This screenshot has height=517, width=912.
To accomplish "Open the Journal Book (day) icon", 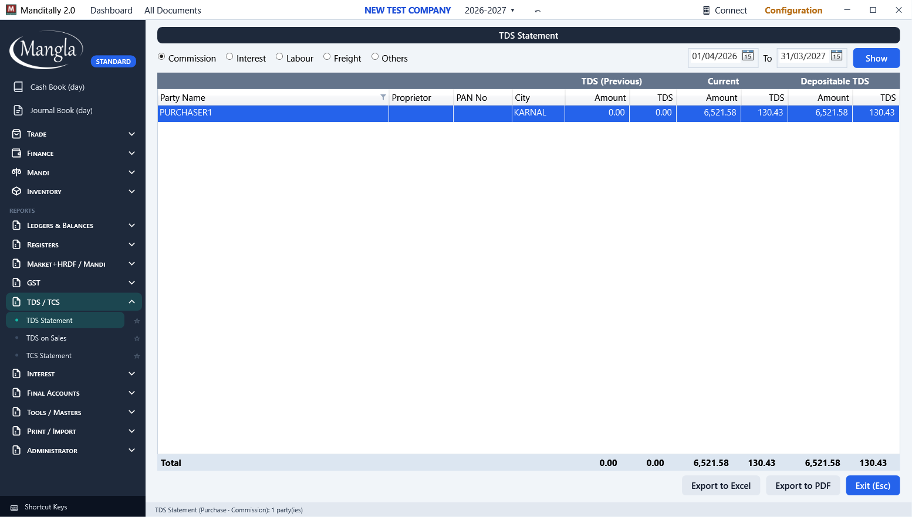I will (18, 110).
